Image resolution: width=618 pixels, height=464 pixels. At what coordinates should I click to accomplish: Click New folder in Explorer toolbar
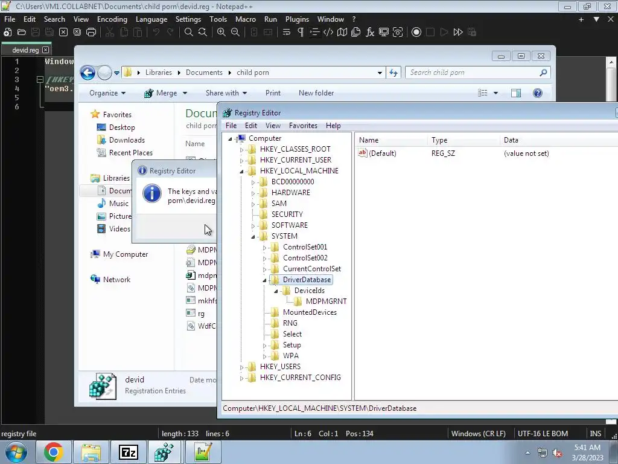pos(316,93)
